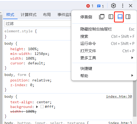This screenshot has width=137, height=124.
Task: Open the 事件监听 tab
Action: tap(64, 15)
